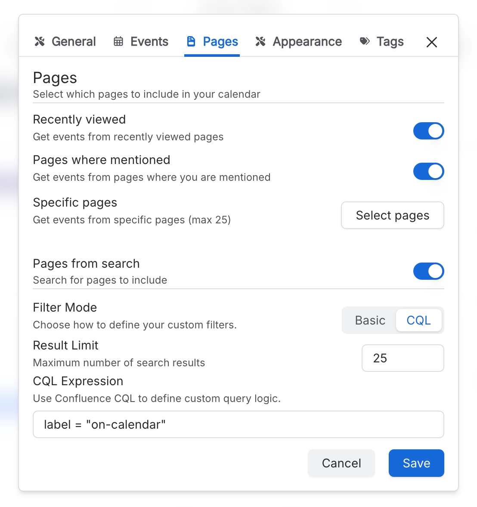Viewport: 477px width, 507px height.
Task: Switch Filter Mode to Basic
Action: pos(370,320)
